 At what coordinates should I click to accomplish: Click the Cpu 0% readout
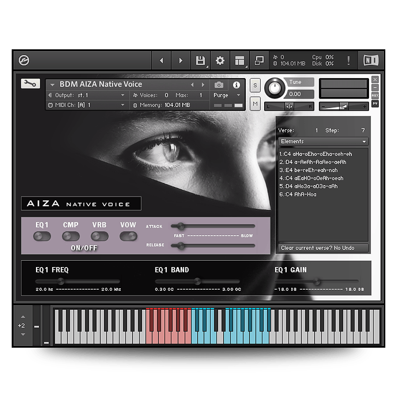323,57
